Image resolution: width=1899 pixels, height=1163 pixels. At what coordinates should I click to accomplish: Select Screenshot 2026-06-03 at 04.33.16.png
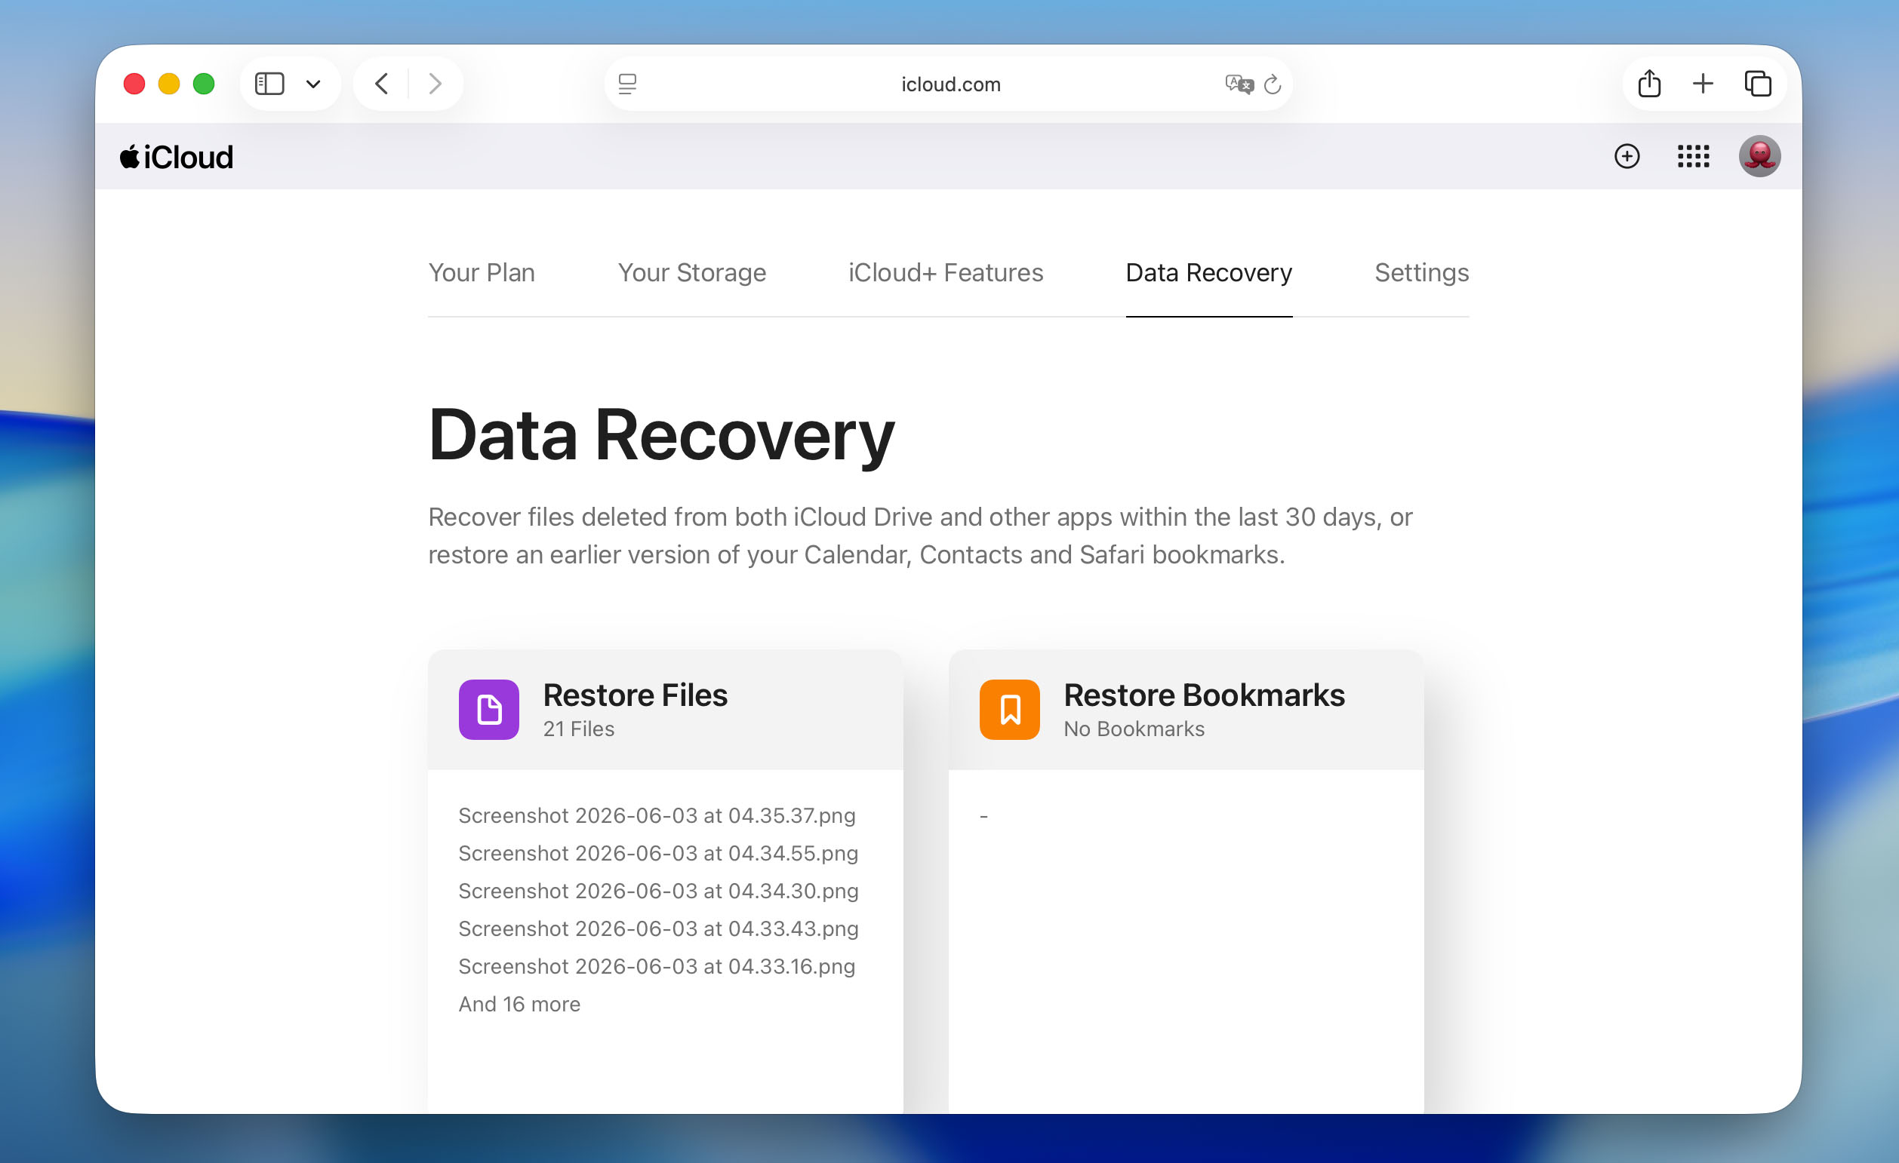(657, 967)
